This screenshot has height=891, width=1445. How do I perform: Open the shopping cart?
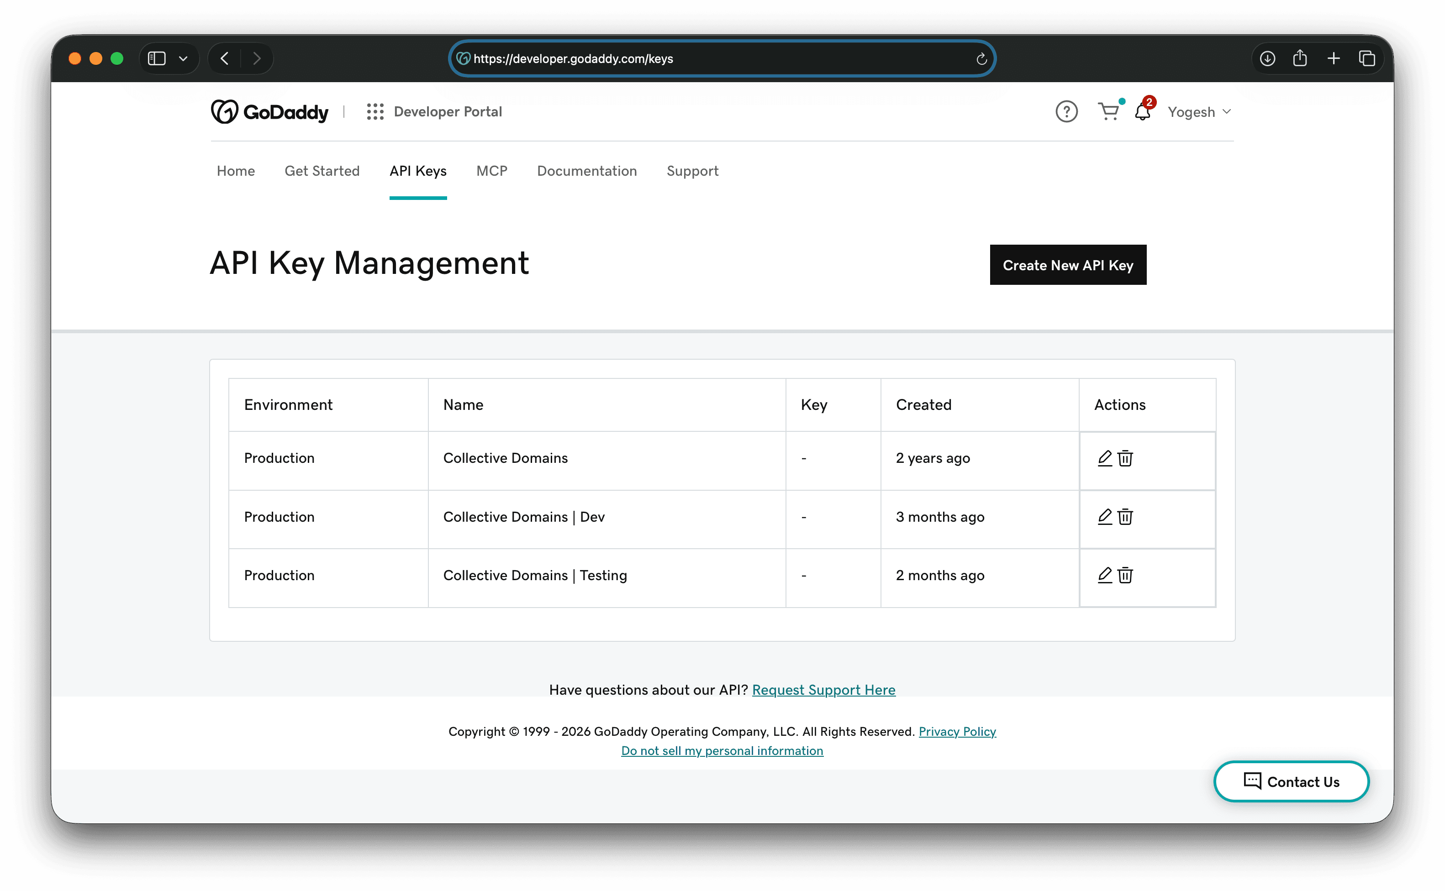tap(1108, 112)
